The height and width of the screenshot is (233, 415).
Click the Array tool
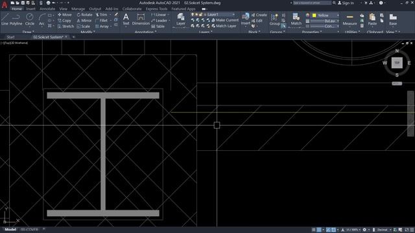click(102, 27)
